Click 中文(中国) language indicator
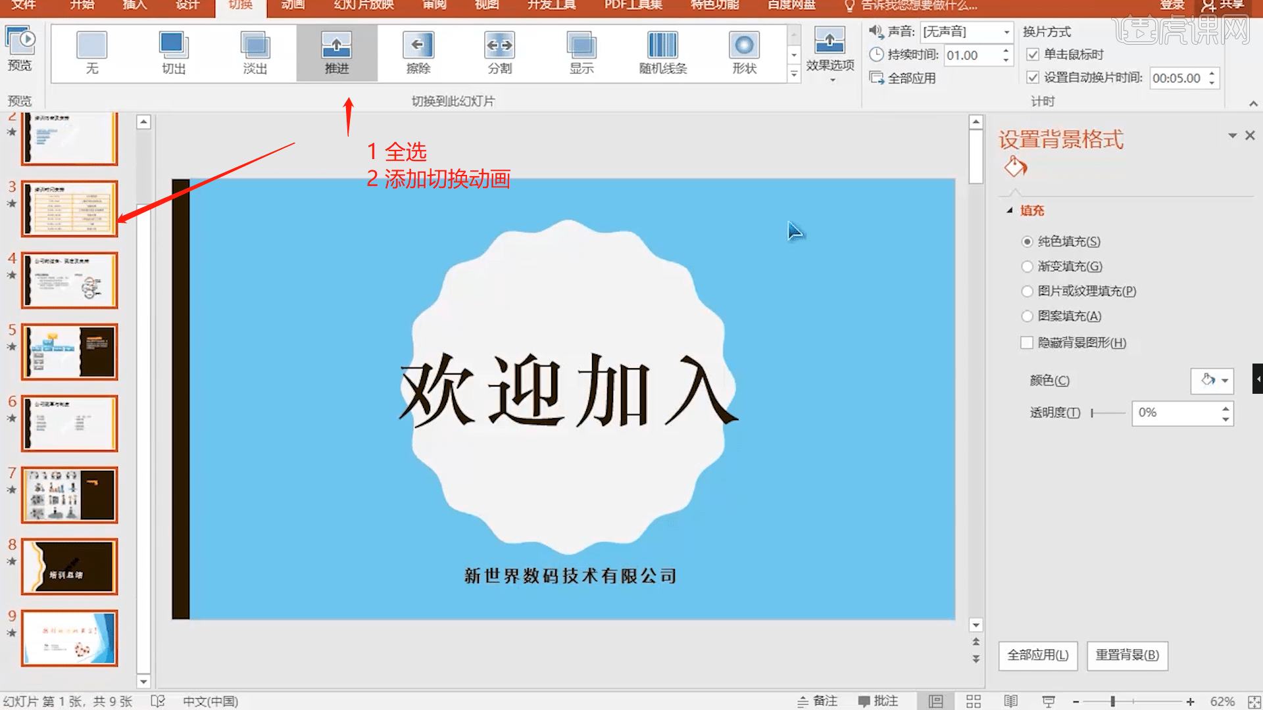 [x=210, y=701]
